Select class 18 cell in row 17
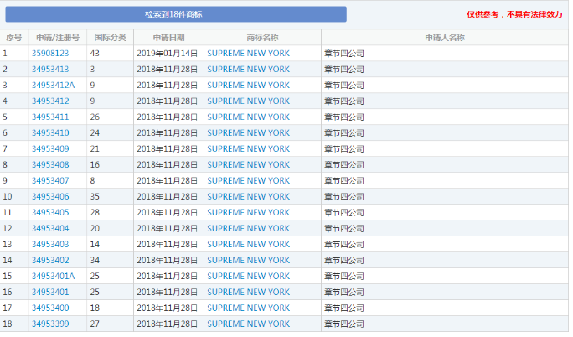573x337 pixels. click(110, 308)
